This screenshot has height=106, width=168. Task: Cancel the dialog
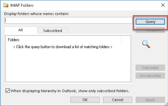(118, 100)
